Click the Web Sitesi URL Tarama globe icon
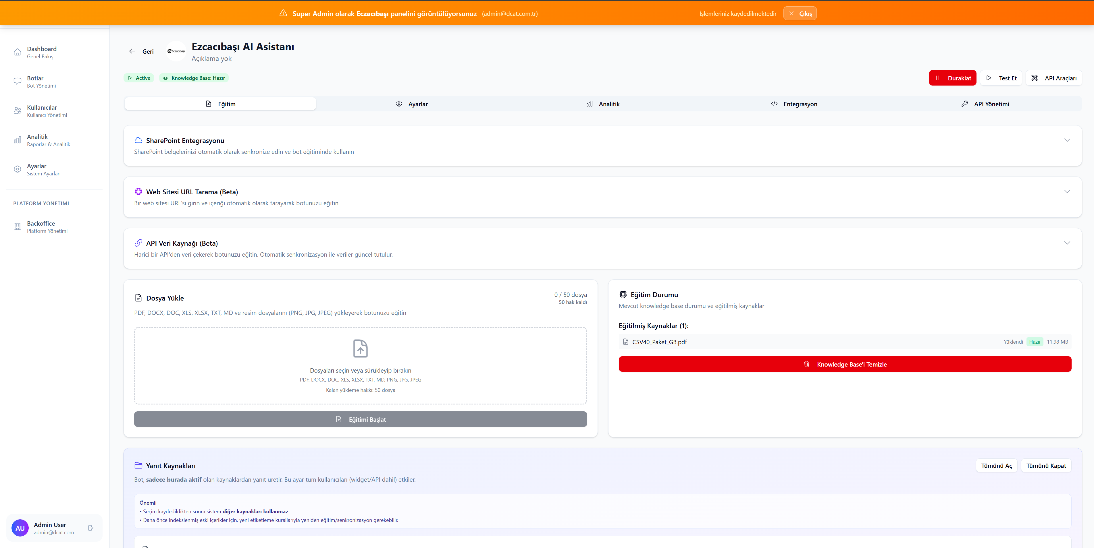This screenshot has height=548, width=1094. click(138, 192)
